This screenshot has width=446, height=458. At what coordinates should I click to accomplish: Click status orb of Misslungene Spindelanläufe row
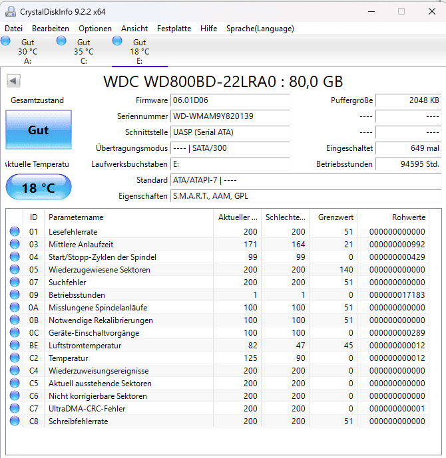(15, 308)
